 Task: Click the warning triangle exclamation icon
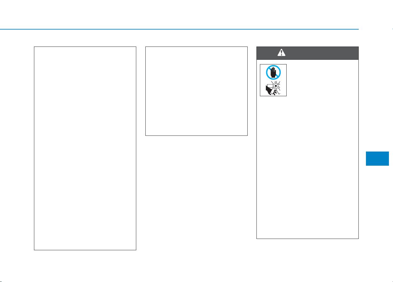click(x=281, y=53)
